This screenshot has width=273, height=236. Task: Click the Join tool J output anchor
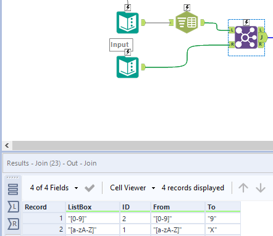pos(262,38)
